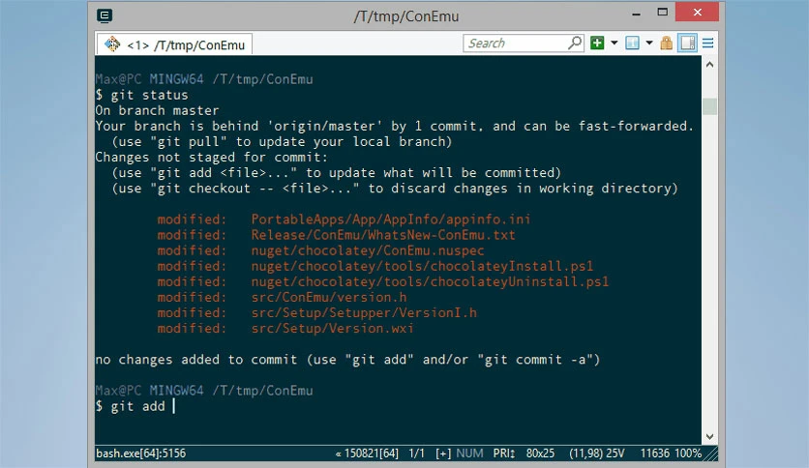Click the 1/1 console counter in status bar
The height and width of the screenshot is (468, 809).
tap(416, 453)
